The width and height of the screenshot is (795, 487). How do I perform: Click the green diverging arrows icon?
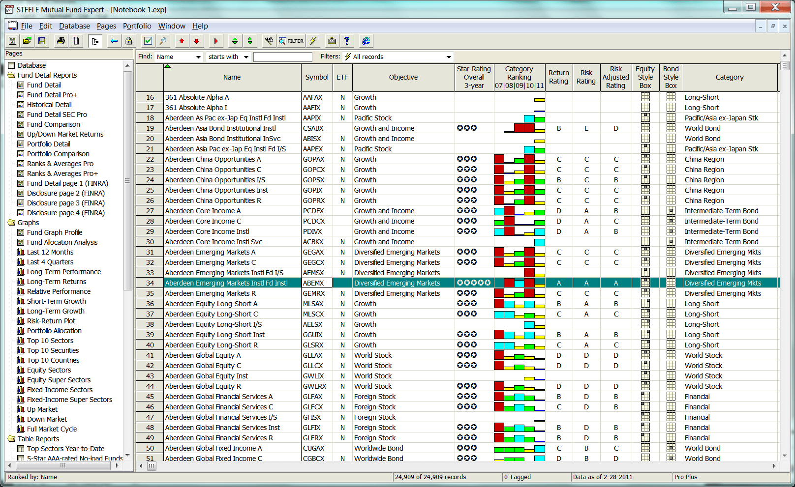pos(235,41)
